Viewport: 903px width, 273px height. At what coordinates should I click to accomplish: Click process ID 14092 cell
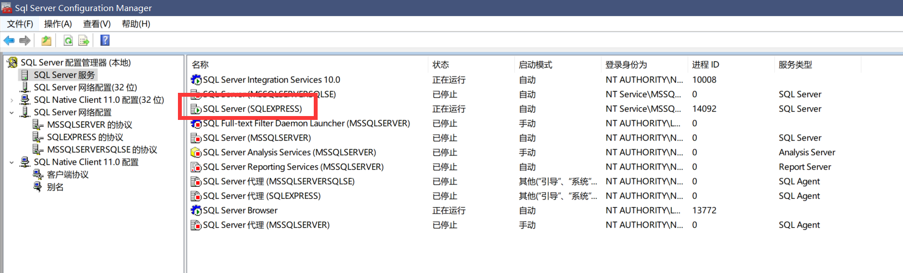point(704,109)
